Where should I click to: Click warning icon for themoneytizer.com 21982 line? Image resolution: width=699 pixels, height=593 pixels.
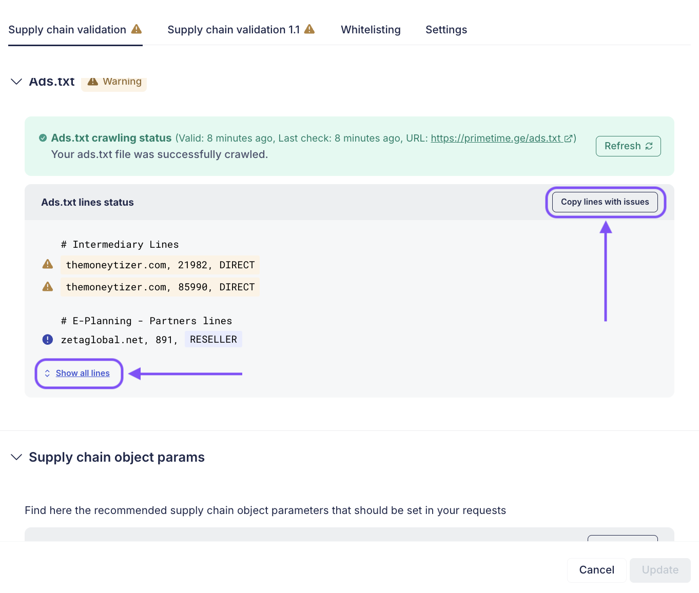click(x=48, y=264)
